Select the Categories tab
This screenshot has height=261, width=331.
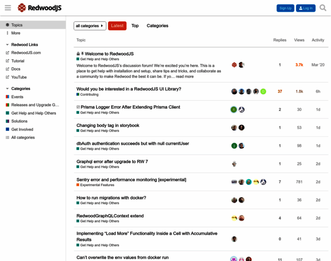click(157, 26)
